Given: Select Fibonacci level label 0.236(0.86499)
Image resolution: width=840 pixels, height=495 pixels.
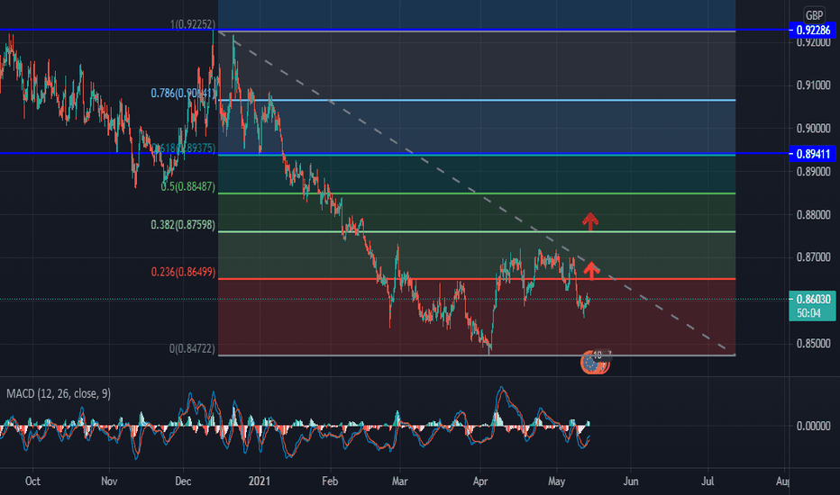Looking at the screenshot, I should 183,272.
